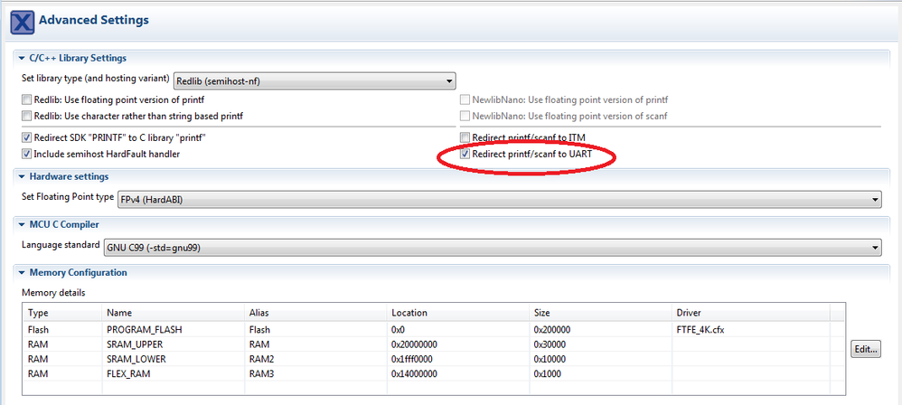Open the Language standard GNU C99 dropdown
The height and width of the screenshot is (405, 902).
pyautogui.click(x=492, y=248)
